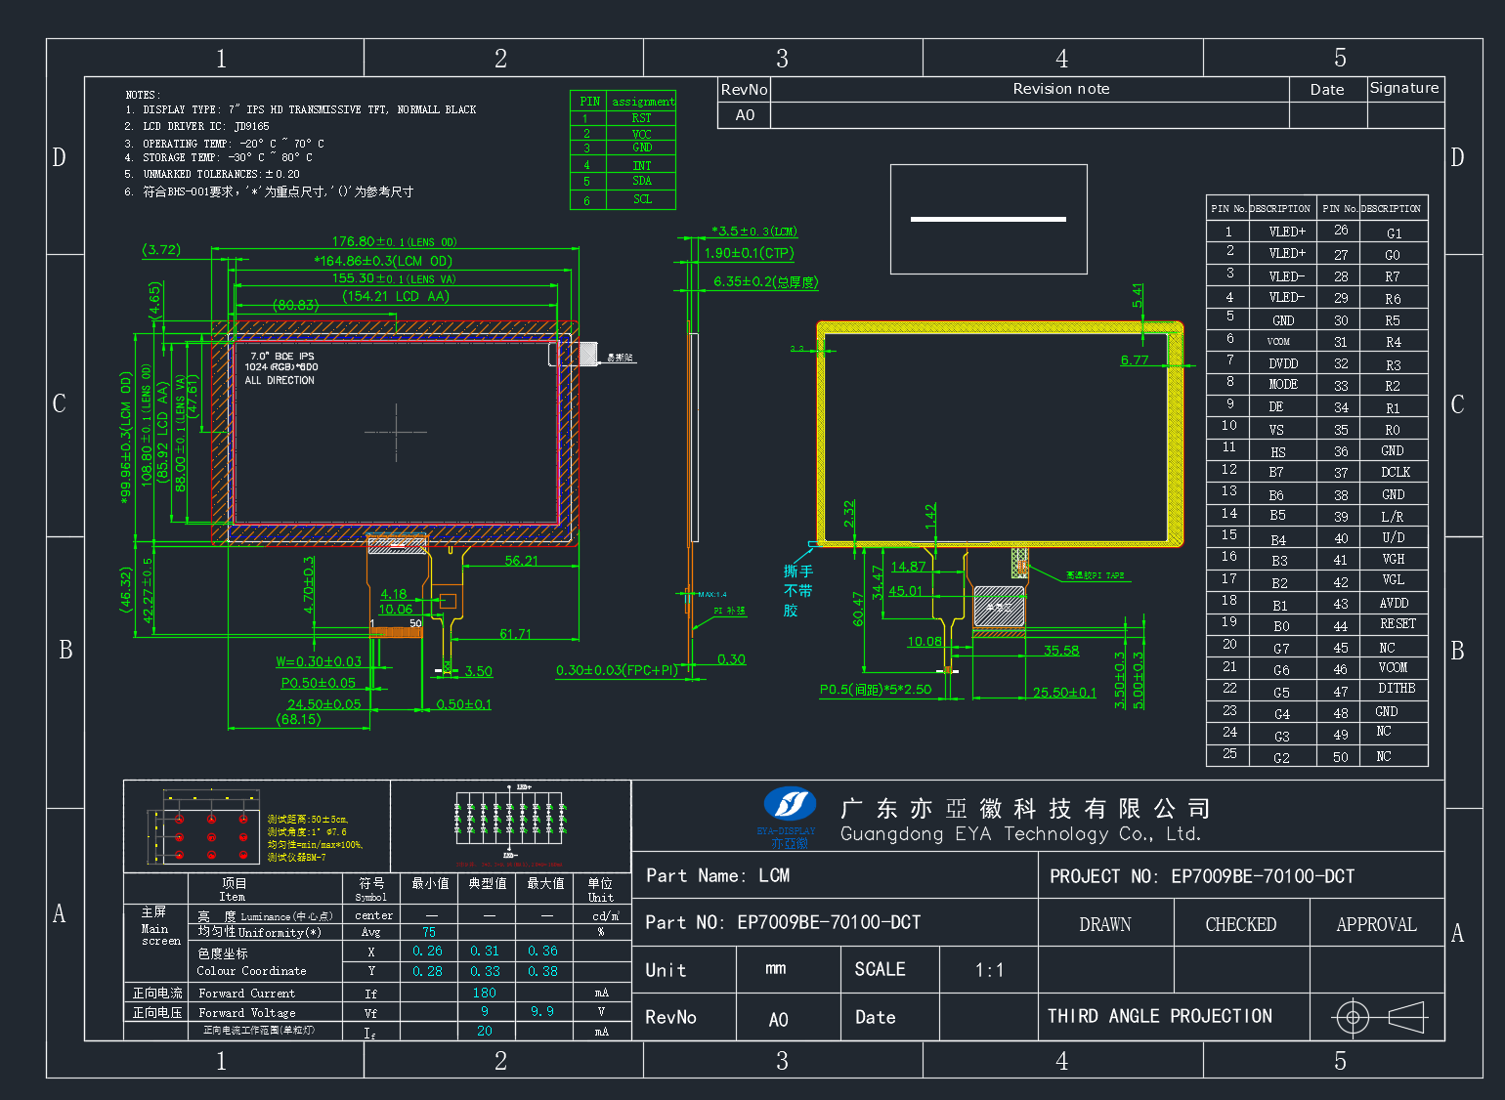Screen dimensions: 1505x1100
Task: Click the "Forward Voltage" table row label
Action: 246,1013
